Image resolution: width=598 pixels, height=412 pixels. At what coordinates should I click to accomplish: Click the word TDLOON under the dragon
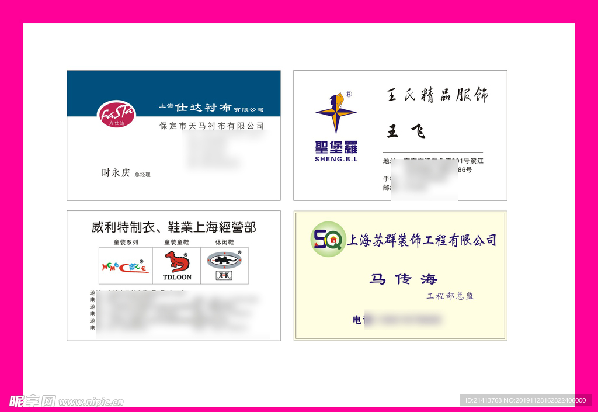click(177, 277)
